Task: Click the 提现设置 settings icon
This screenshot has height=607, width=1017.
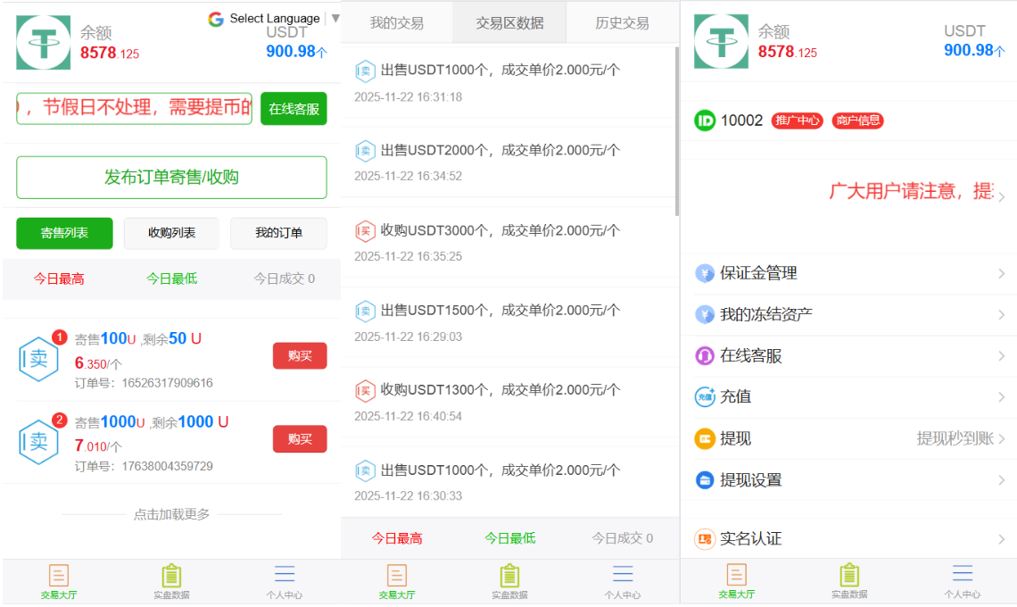Action: click(x=705, y=479)
